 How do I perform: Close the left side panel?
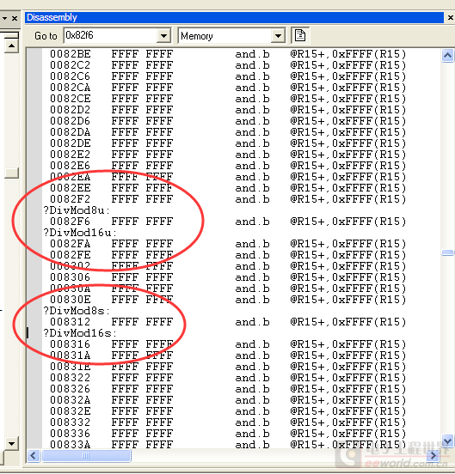click(x=15, y=18)
